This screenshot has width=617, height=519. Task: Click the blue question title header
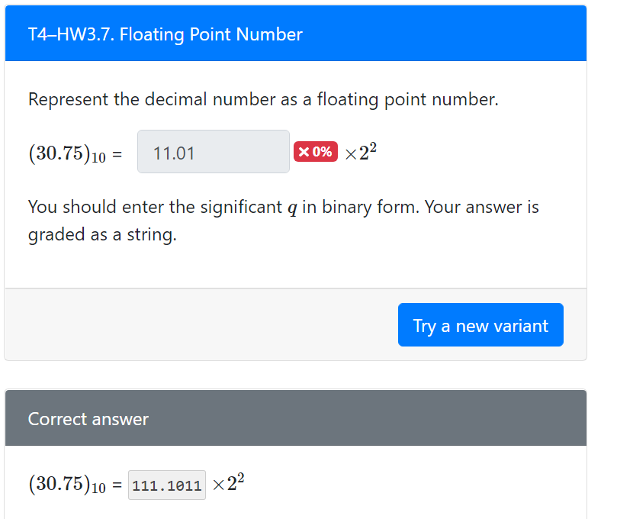coord(295,34)
